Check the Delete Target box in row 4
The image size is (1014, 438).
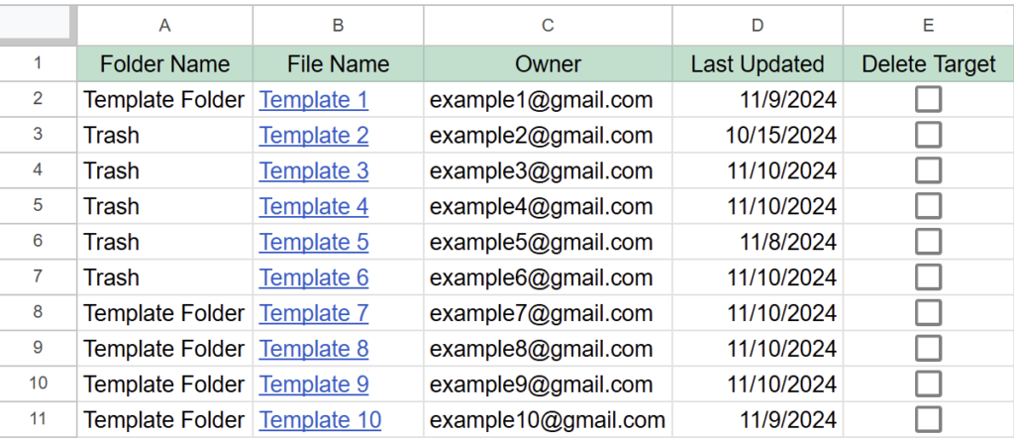928,170
